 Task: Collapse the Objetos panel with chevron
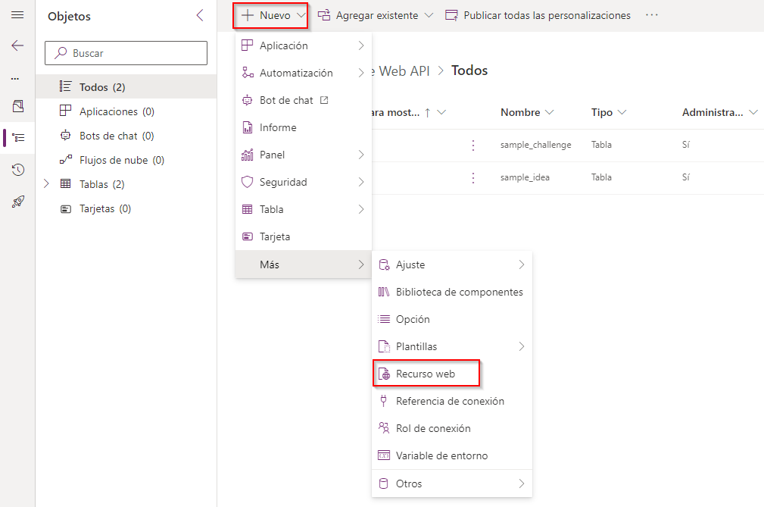[x=200, y=15]
